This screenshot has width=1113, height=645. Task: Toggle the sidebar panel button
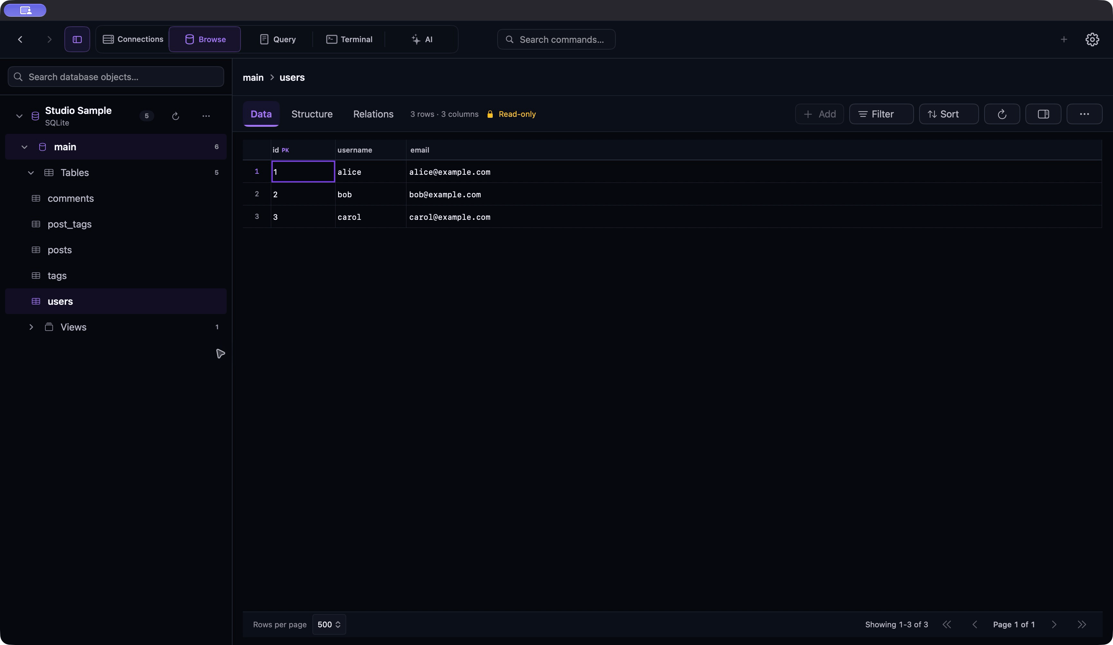pos(77,39)
